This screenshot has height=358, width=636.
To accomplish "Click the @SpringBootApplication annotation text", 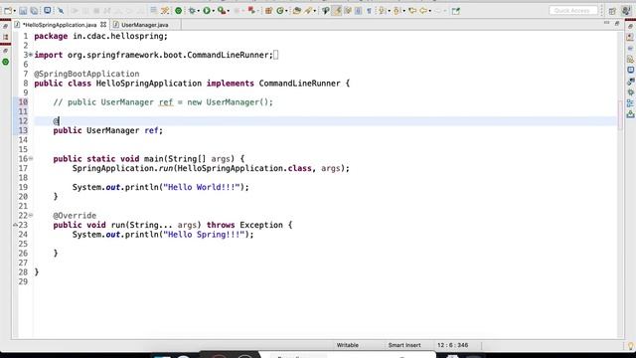I will pyautogui.click(x=86, y=74).
